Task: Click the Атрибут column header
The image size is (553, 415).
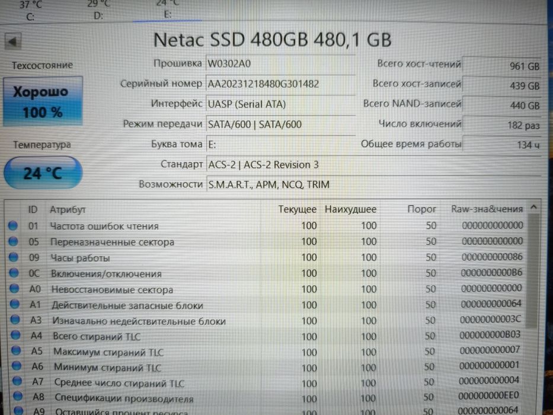Action: point(68,210)
